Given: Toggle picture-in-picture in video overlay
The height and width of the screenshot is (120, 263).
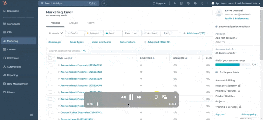Looking at the screenshot, I should [165, 97].
